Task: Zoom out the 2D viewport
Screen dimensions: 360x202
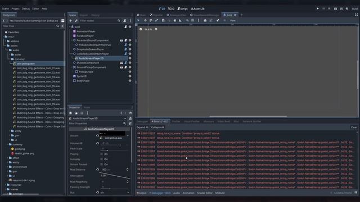Action: [x=141, y=29]
